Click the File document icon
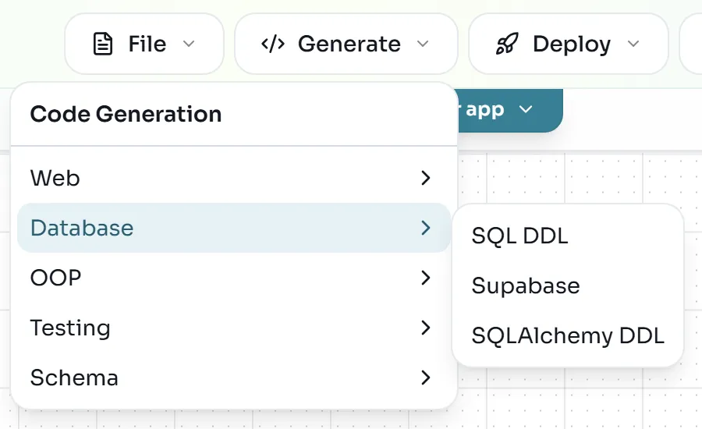 pyautogui.click(x=102, y=44)
